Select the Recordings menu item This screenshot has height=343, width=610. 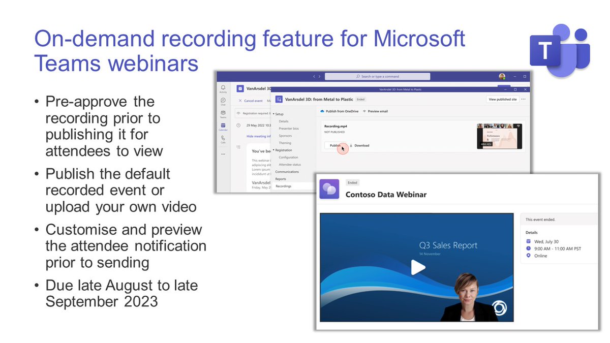[x=284, y=186]
